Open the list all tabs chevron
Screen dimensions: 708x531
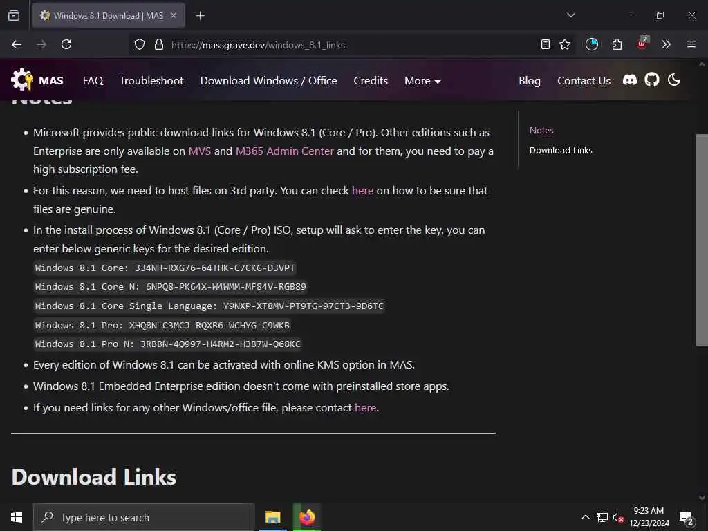pyautogui.click(x=570, y=15)
